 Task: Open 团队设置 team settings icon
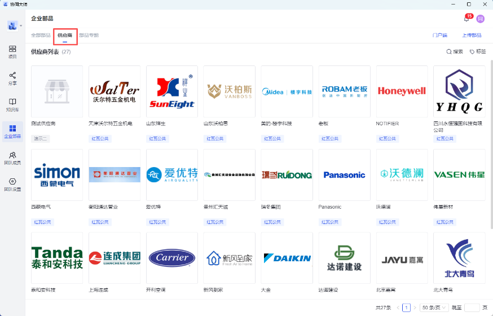(x=12, y=184)
